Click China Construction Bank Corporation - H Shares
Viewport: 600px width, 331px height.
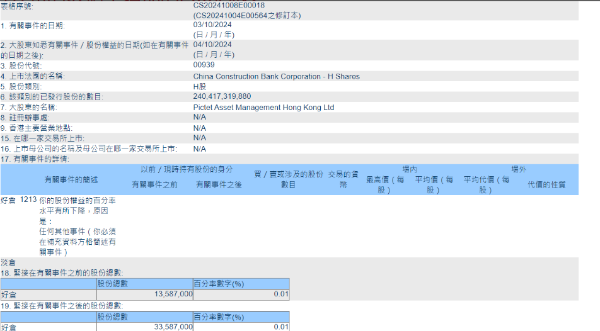click(x=276, y=76)
